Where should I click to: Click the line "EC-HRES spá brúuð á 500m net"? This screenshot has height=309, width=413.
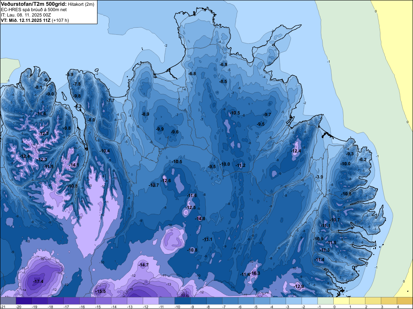34,10
